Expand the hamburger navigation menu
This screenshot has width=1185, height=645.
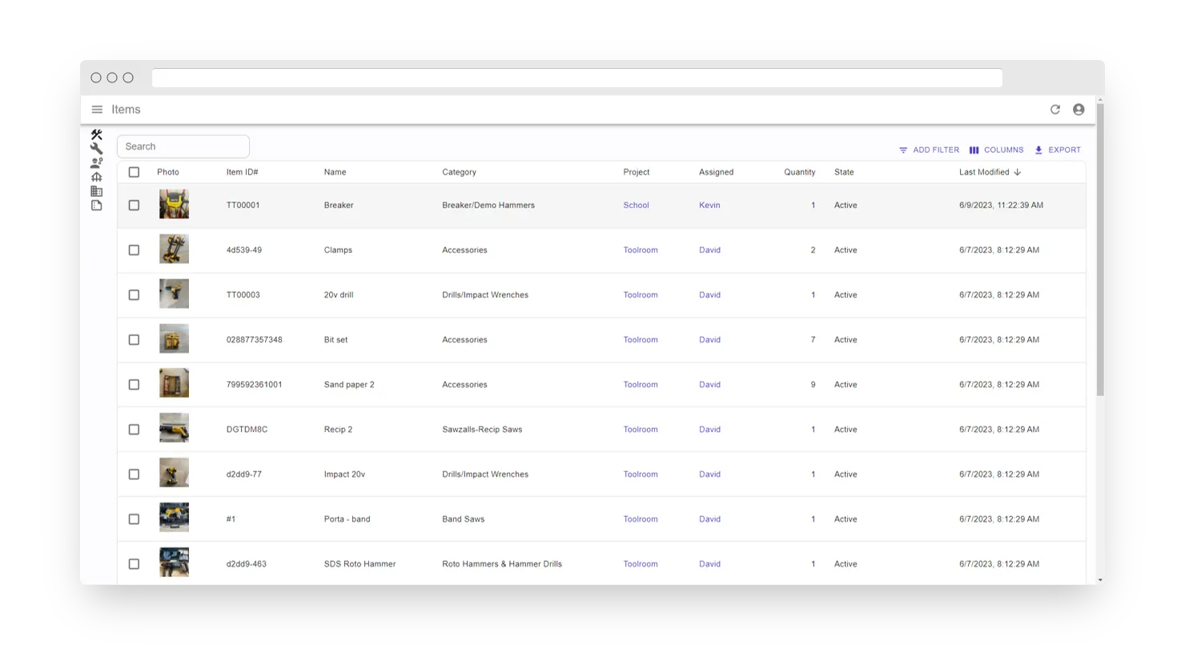97,110
